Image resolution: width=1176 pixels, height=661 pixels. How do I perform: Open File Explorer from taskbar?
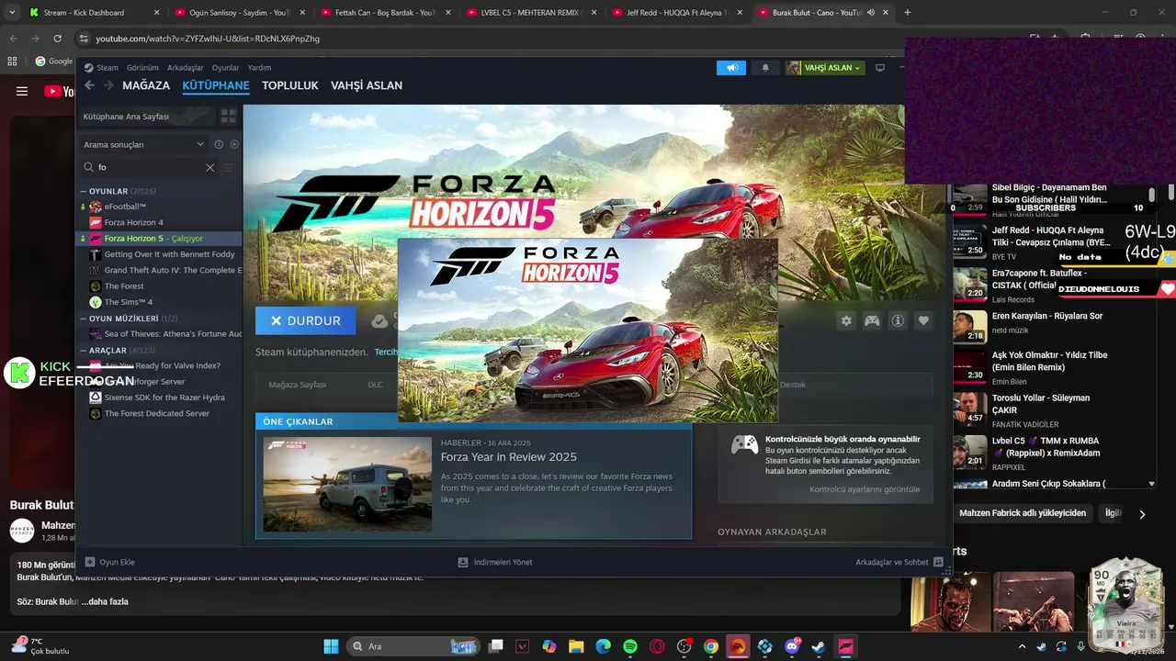pyautogui.click(x=575, y=646)
